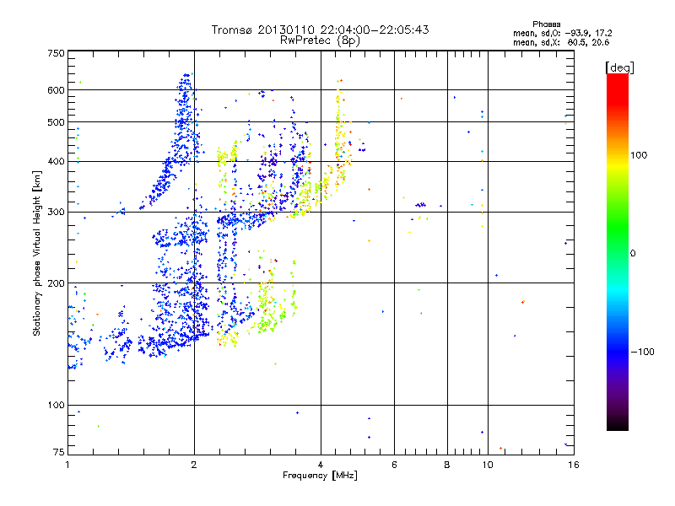The height and width of the screenshot is (506, 675).
Task: Click the '0' colorbar tick label
Action: pyautogui.click(x=633, y=254)
